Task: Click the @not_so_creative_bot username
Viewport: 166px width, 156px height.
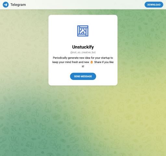Action: coord(83,52)
